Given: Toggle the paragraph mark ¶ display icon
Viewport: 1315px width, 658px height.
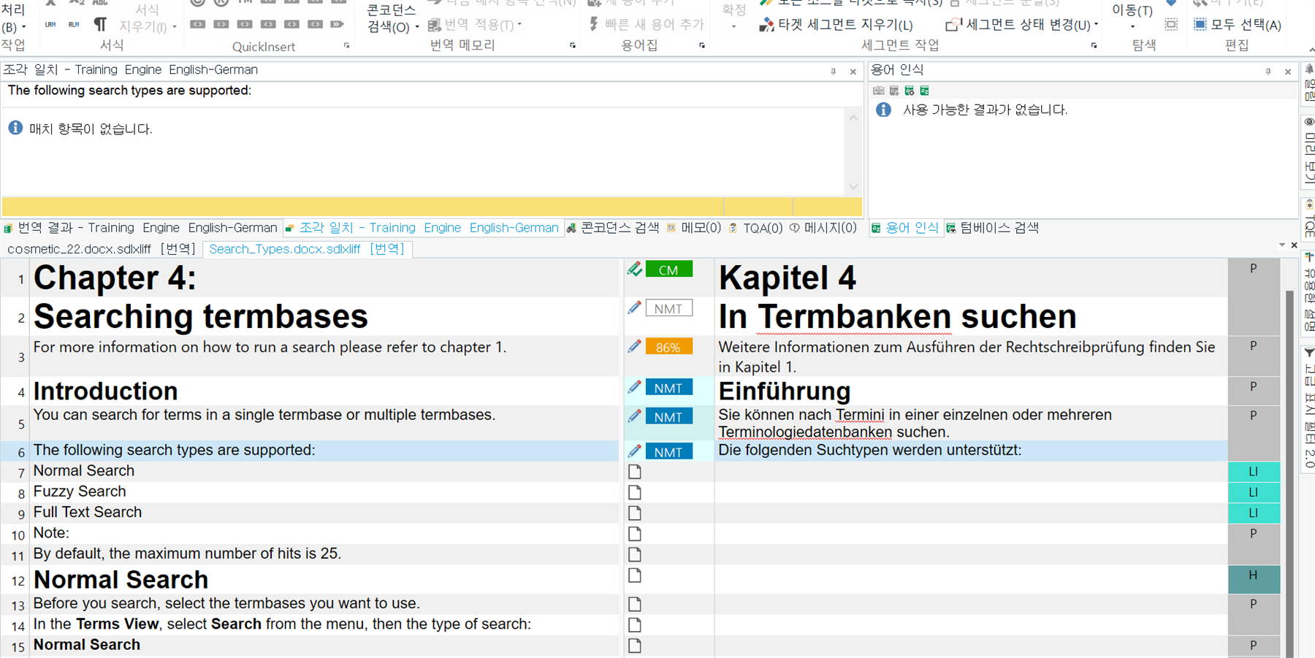Looking at the screenshot, I should coord(100,25).
